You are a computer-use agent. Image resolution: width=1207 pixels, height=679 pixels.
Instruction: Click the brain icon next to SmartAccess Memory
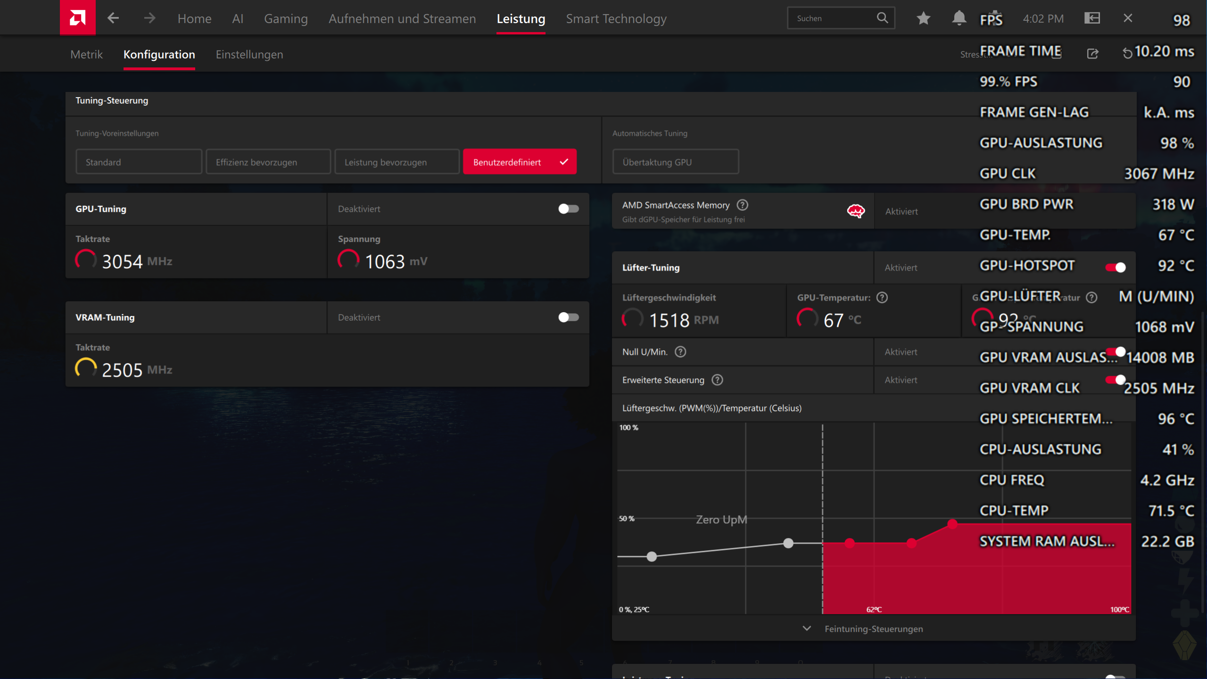(856, 211)
